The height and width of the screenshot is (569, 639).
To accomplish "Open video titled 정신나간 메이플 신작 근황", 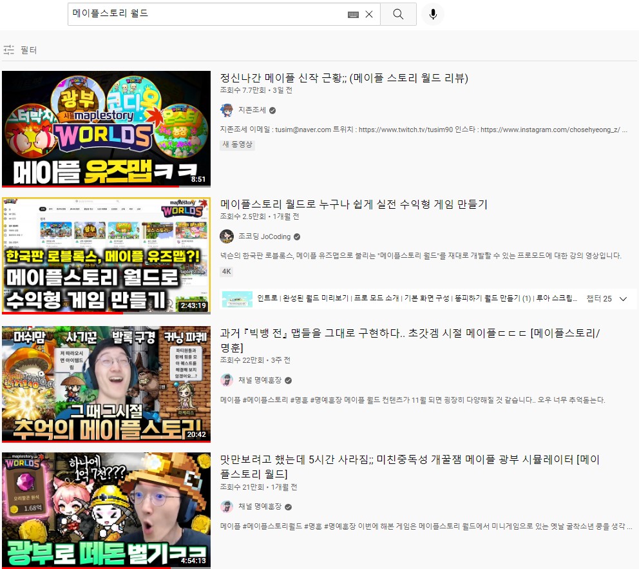I will pyautogui.click(x=344, y=78).
